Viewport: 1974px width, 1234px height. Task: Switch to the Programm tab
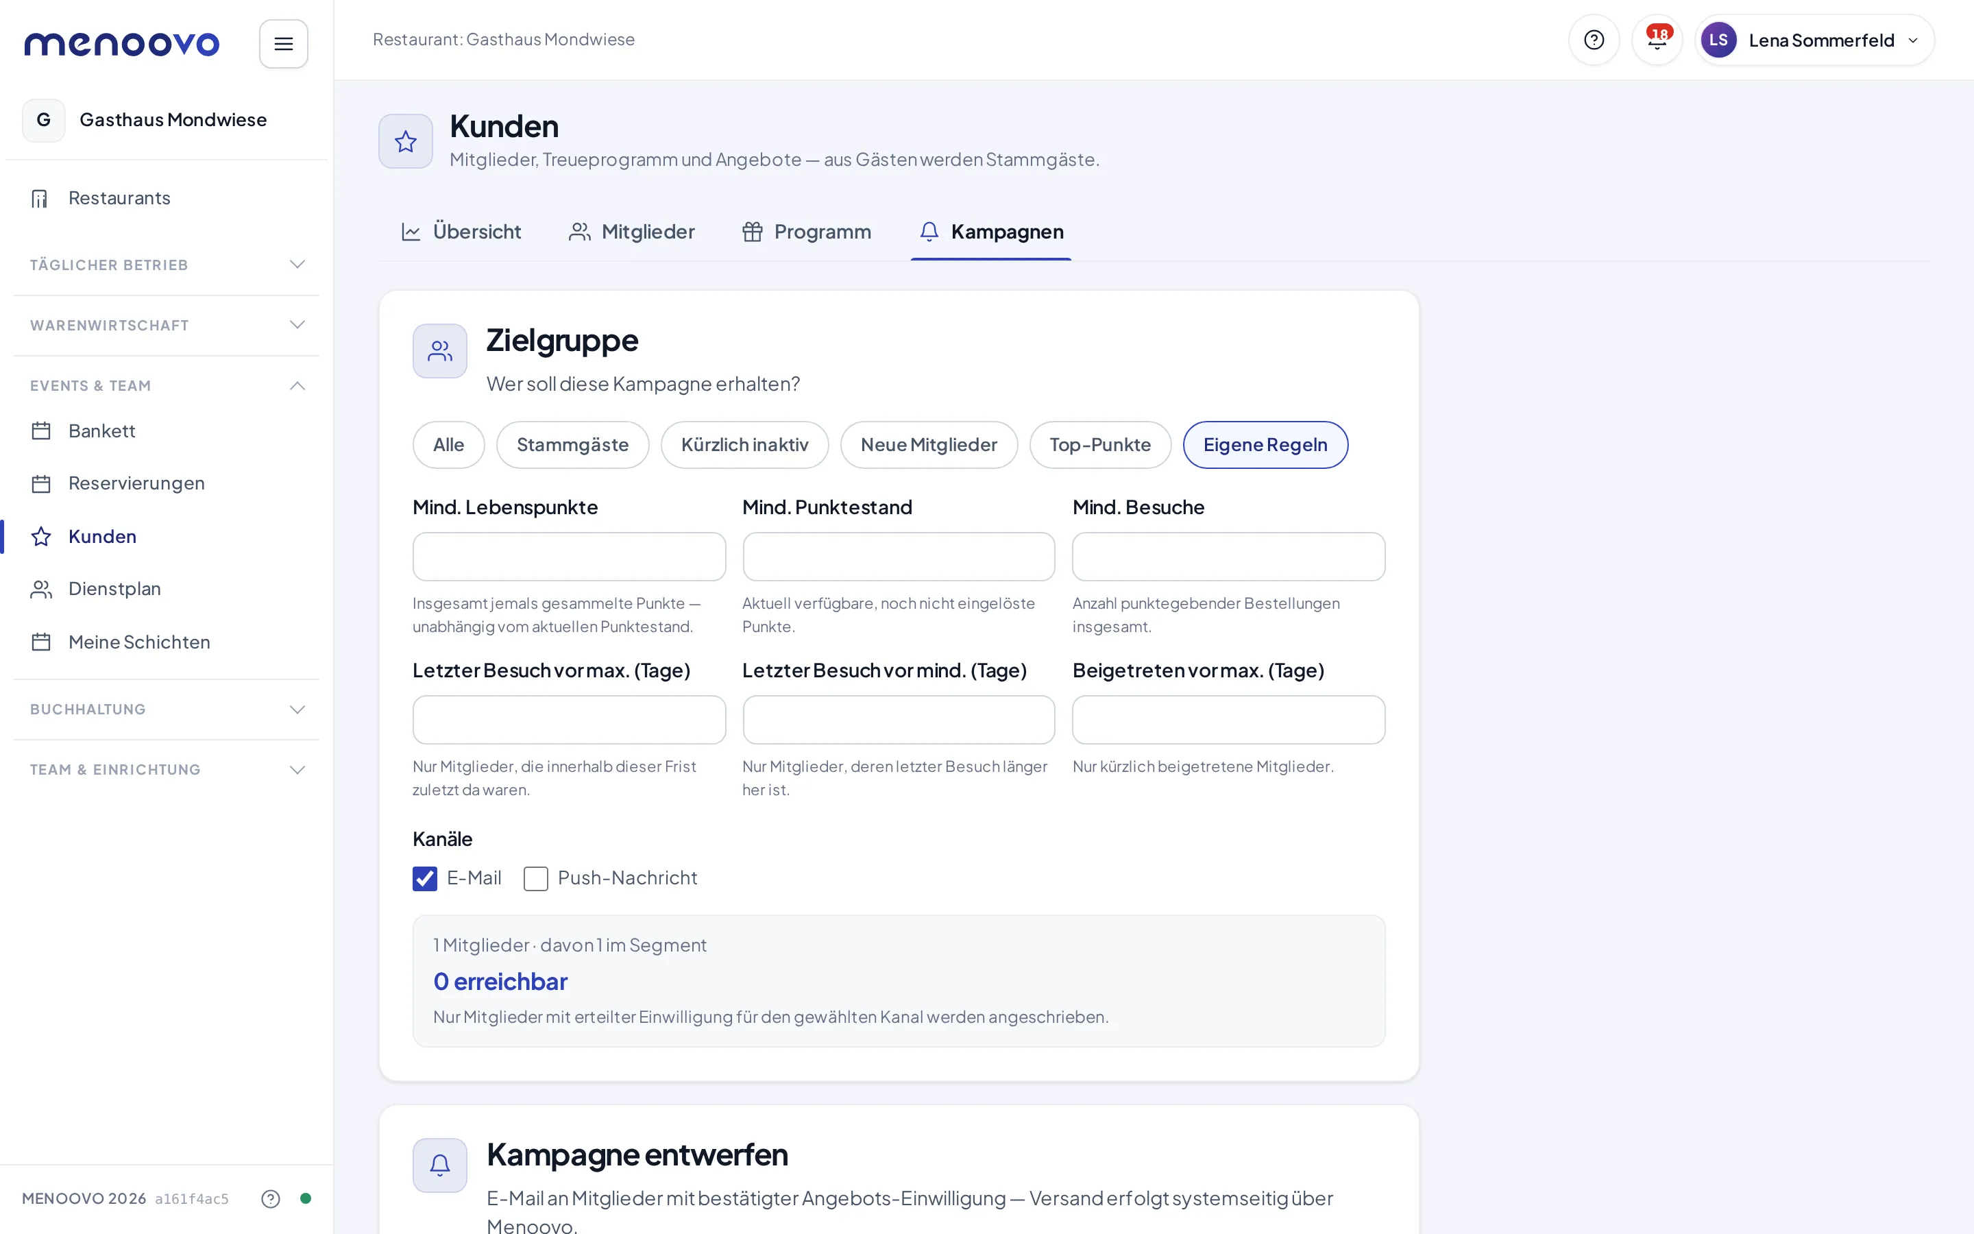point(806,232)
